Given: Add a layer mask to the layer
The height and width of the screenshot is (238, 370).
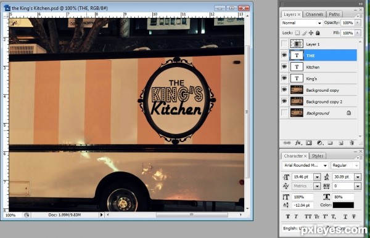Looking at the screenshot, I should (x=309, y=143).
